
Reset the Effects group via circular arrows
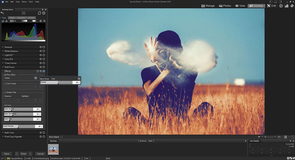click(x=38, y=71)
